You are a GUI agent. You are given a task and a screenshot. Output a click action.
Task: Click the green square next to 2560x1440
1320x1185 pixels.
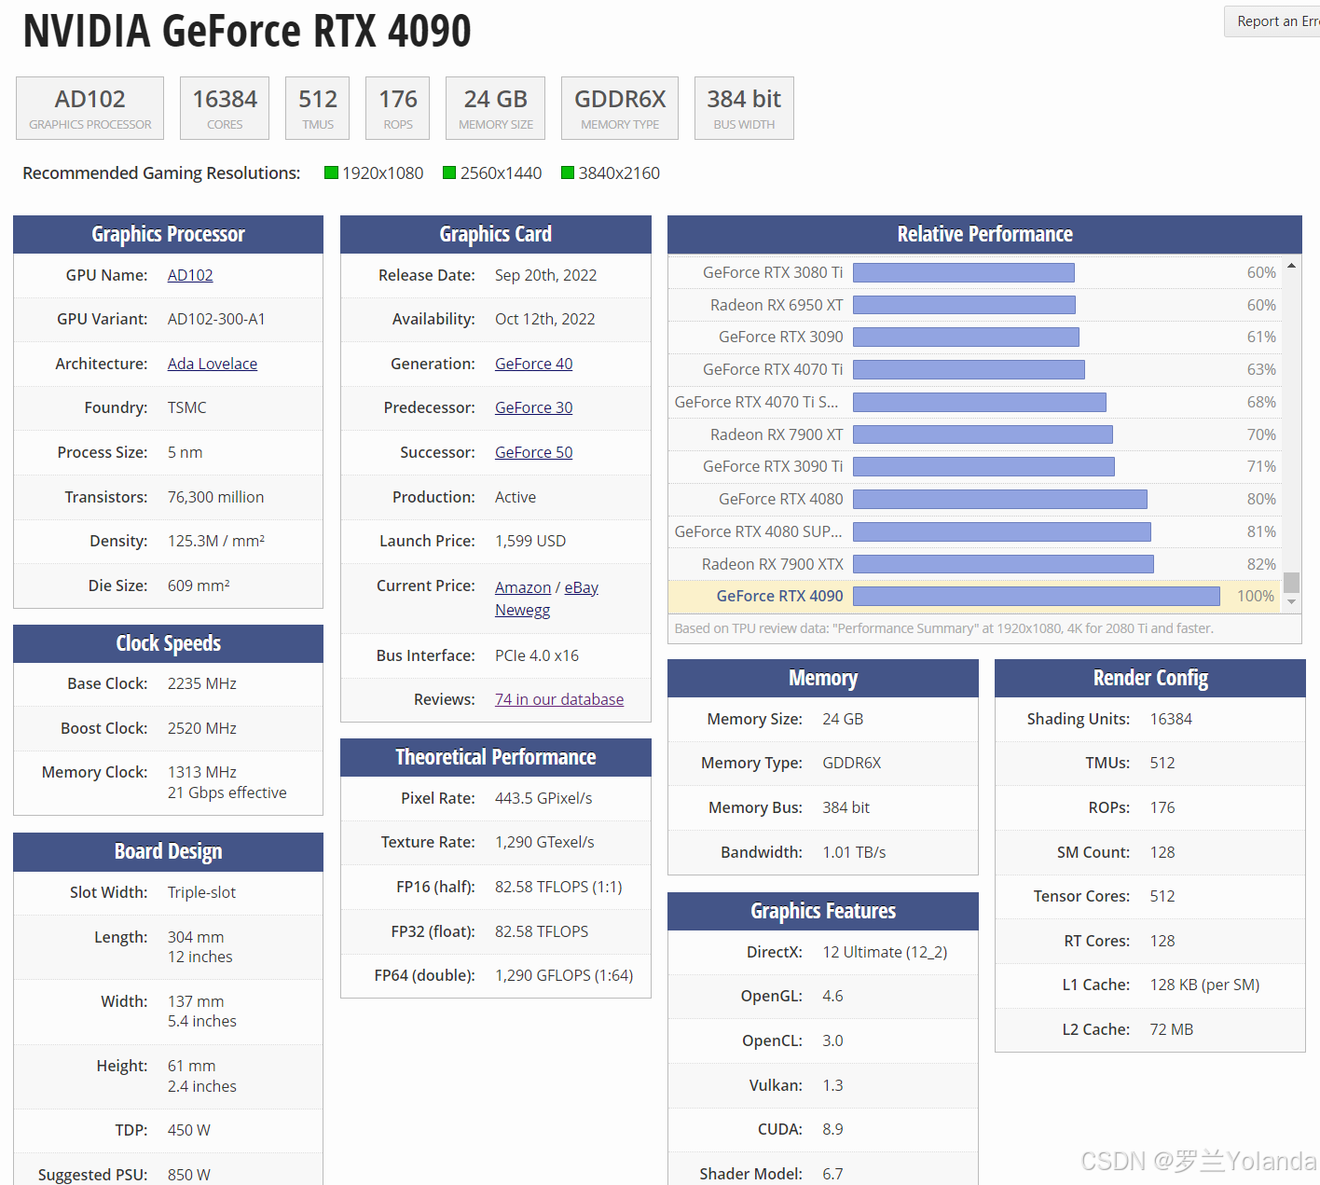[x=449, y=172]
